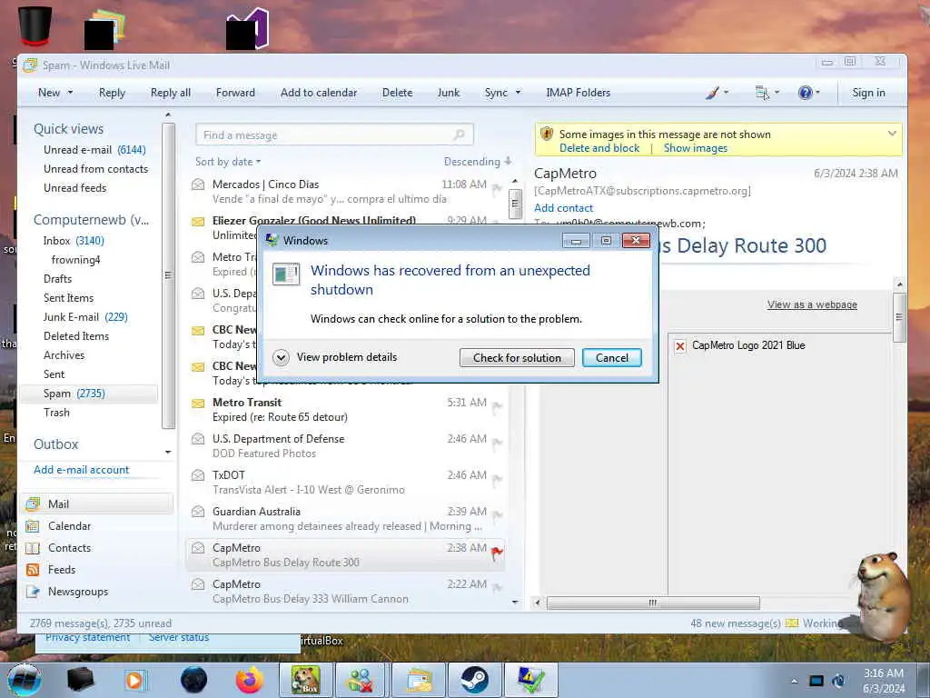
Task: Expand the New button dropdown arrow
Action: point(70,93)
